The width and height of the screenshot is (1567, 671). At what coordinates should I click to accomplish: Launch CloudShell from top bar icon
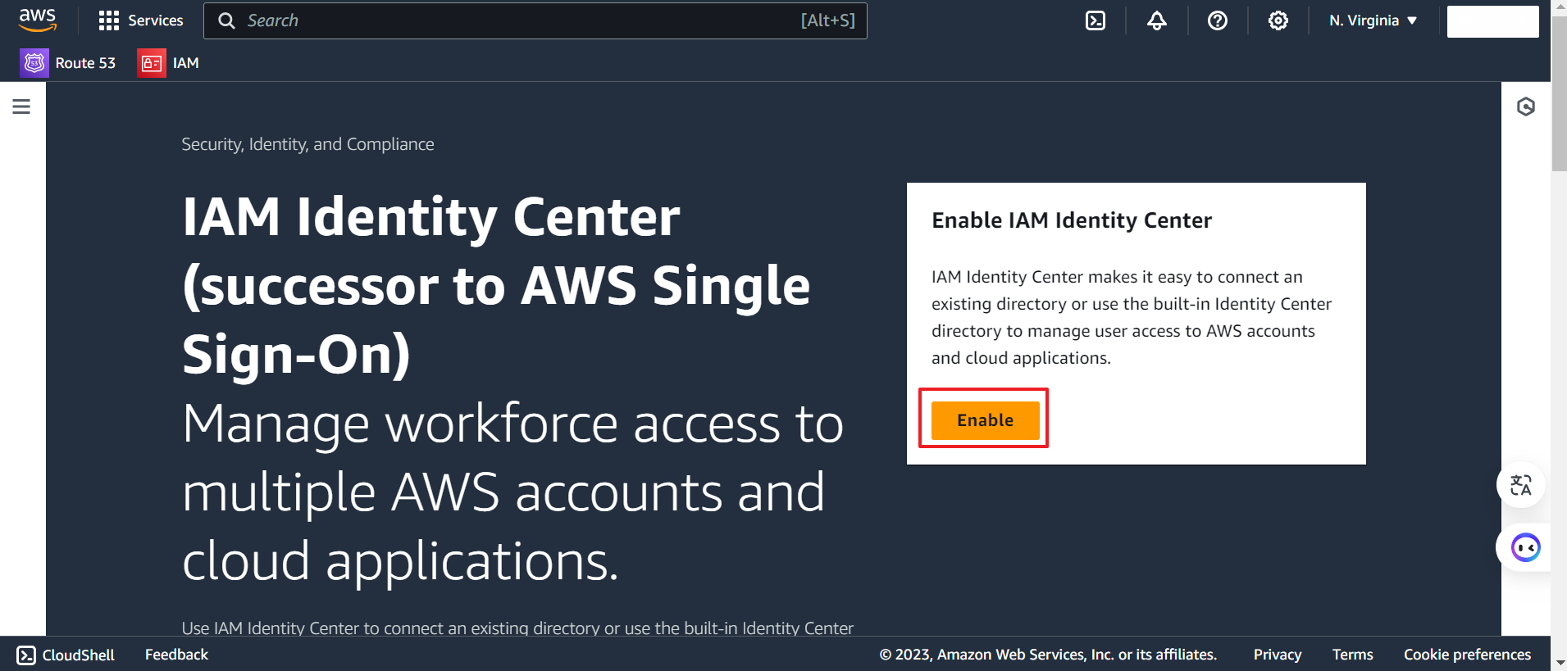[1096, 20]
